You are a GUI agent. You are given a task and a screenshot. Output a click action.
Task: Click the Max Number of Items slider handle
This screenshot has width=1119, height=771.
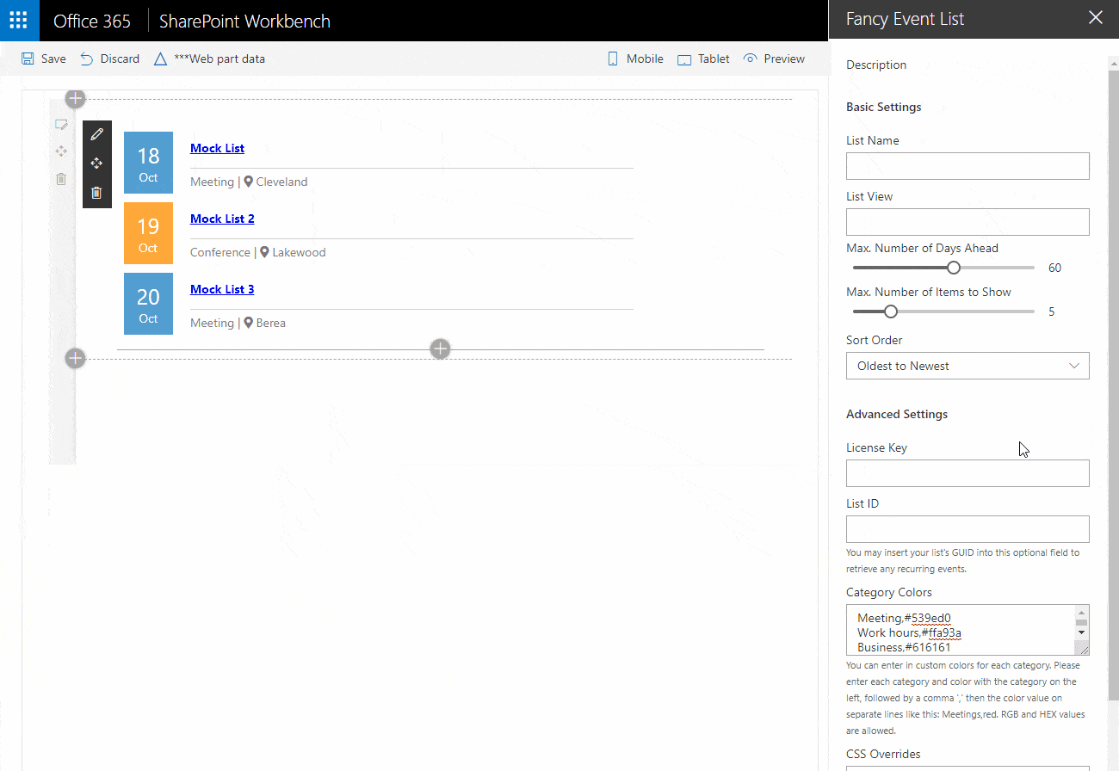tap(891, 311)
